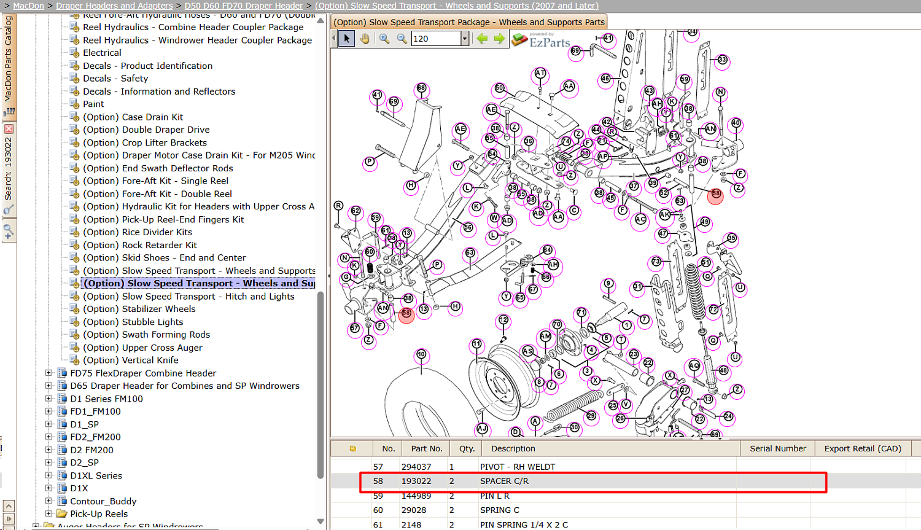Zoom out of the parts diagram
Screen dimensions: 921x530
(402, 39)
